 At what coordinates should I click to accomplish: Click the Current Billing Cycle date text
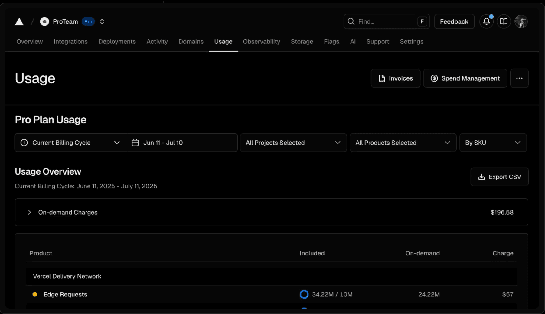coord(86,186)
